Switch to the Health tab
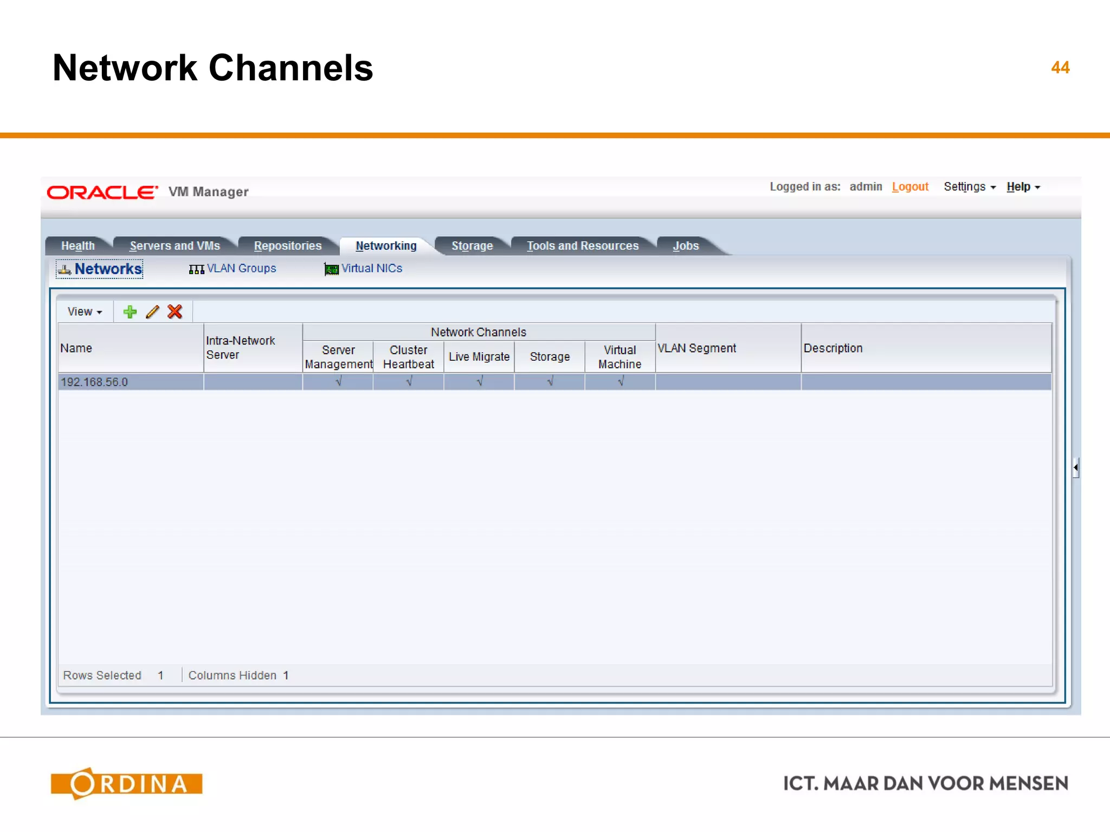The height and width of the screenshot is (832, 1110). point(78,246)
